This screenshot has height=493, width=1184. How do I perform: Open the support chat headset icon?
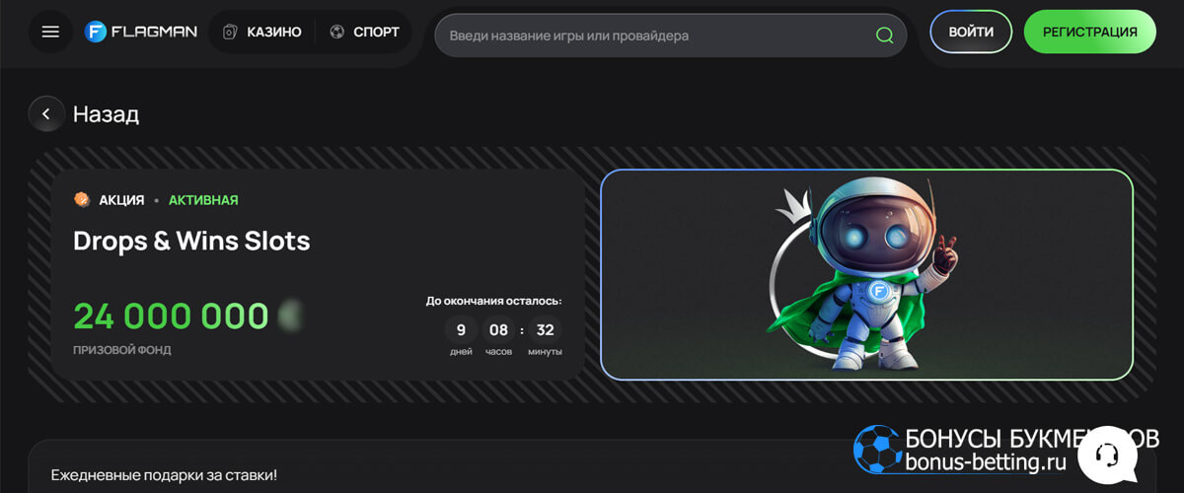(x=1106, y=455)
